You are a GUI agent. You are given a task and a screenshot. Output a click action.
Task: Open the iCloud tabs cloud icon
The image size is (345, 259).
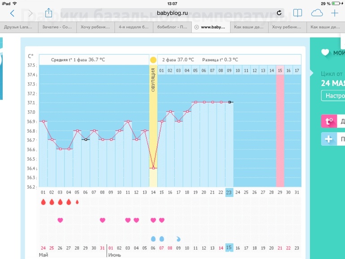pyautogui.click(x=316, y=13)
